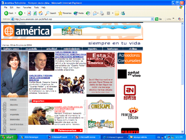Open the File menu
The width and height of the screenshot is (186, 140).
coord(6,8)
